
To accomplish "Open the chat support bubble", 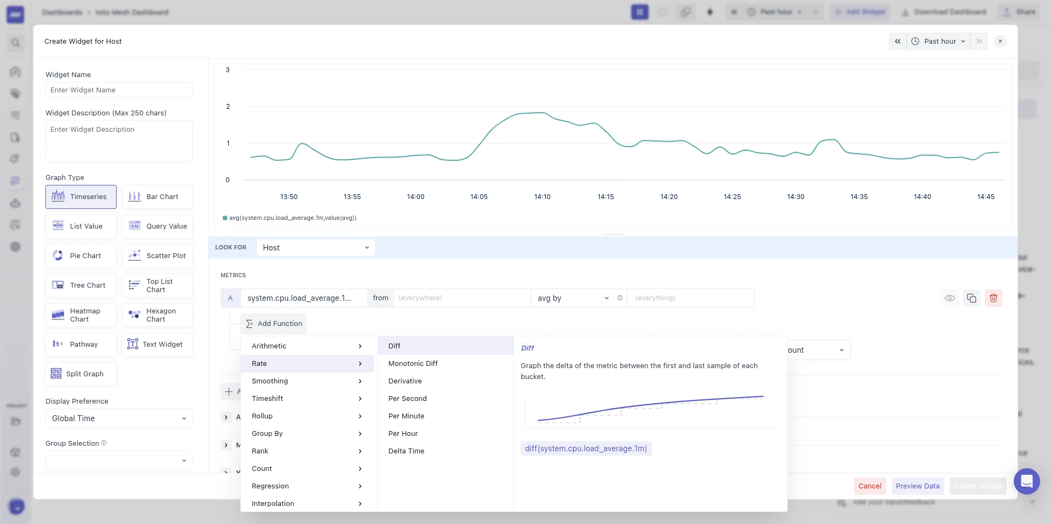I will [1026, 481].
